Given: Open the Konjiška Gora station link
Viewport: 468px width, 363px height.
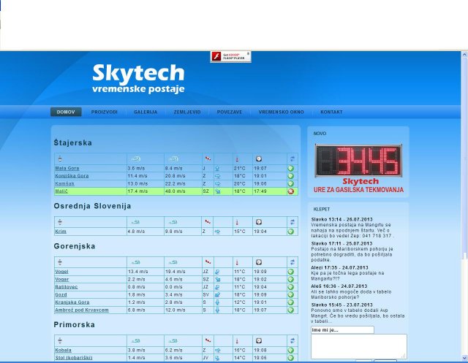Looking at the screenshot, I should [x=72, y=176].
